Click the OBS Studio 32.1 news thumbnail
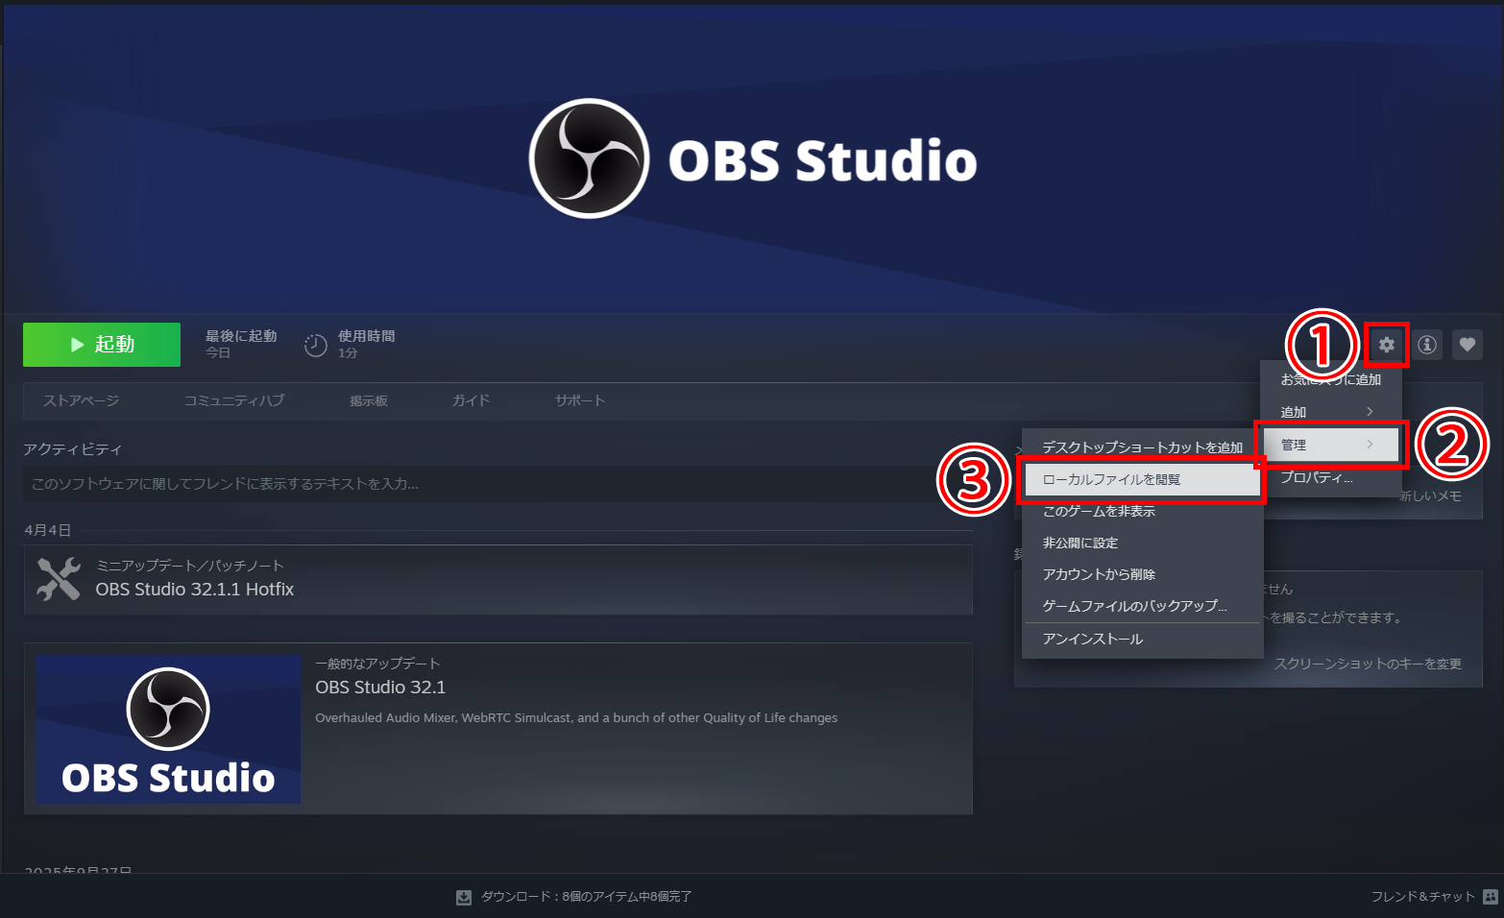The height and width of the screenshot is (918, 1504). pos(168,730)
